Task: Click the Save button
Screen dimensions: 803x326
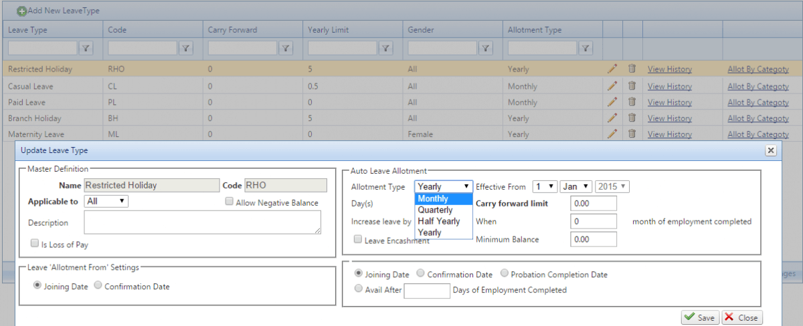Action: coord(700,317)
